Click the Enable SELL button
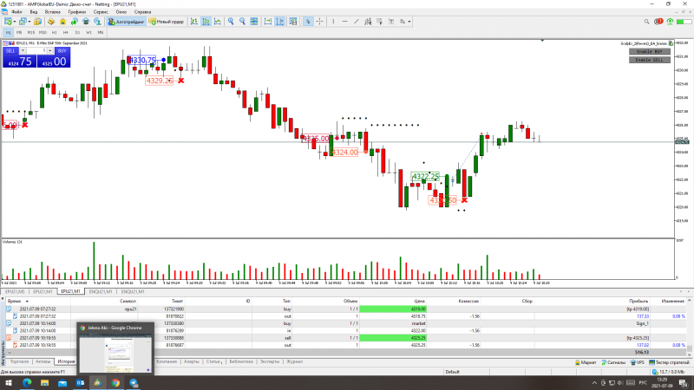Viewport: 694px width, 390px height. pyautogui.click(x=649, y=60)
